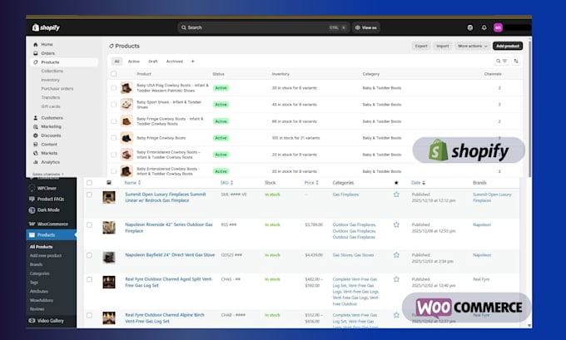566x340 pixels.
Task: Sort WooCommerce products by SKU column
Action: (x=226, y=183)
